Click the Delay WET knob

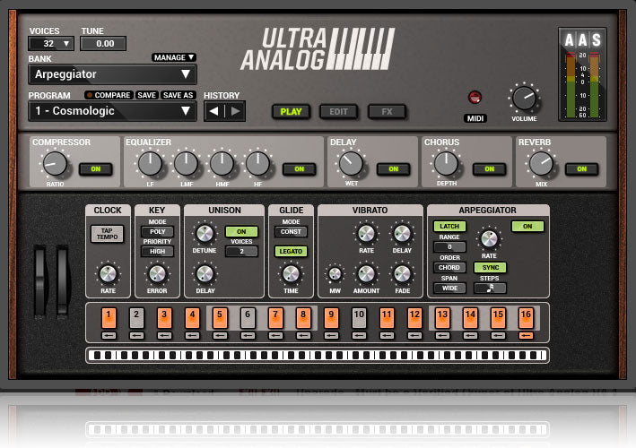(x=351, y=164)
